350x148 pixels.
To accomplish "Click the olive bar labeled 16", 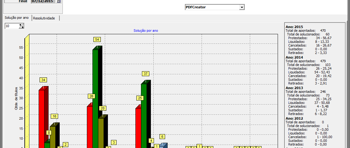I will [52, 136].
